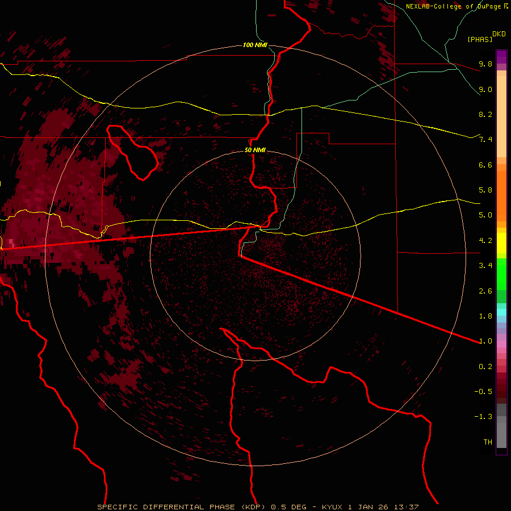The image size is (511, 511).
Task: Click the 2.6 value on the color scale
Action: (485, 291)
